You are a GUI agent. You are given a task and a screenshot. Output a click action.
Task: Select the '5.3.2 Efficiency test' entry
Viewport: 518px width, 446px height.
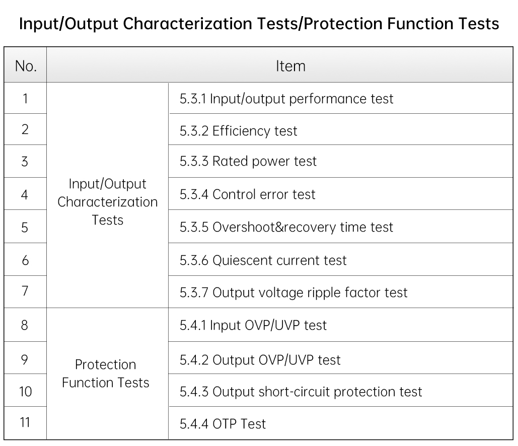click(239, 131)
